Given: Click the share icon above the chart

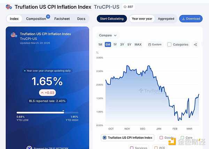Looking at the screenshot, I should [x=195, y=45].
